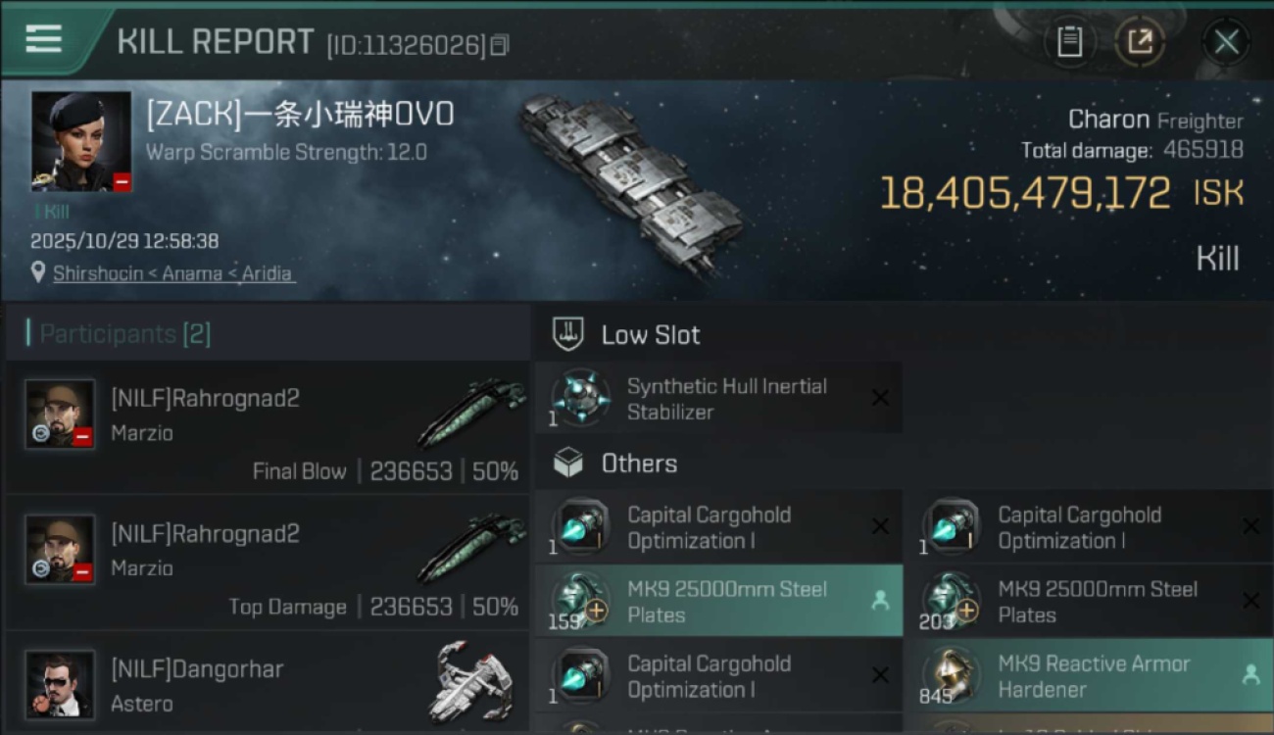Click the Low Slot shield icon
The image size is (1274, 735).
pyautogui.click(x=568, y=335)
